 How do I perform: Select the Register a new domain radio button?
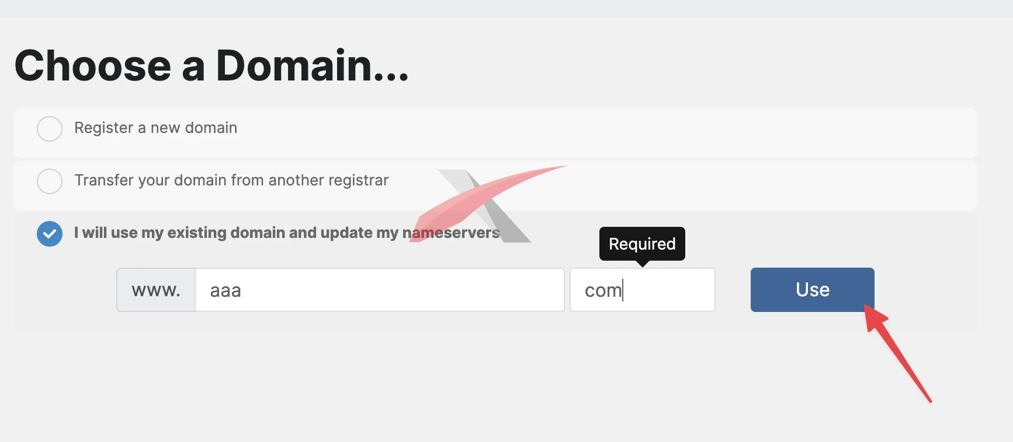pos(50,129)
